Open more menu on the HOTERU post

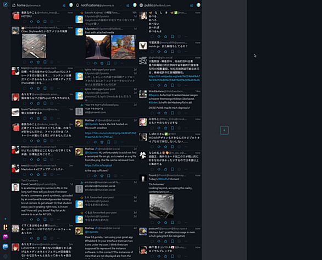(59, 21)
